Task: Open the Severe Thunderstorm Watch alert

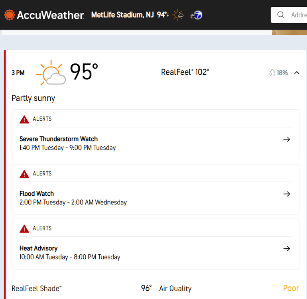Action: click(x=155, y=144)
